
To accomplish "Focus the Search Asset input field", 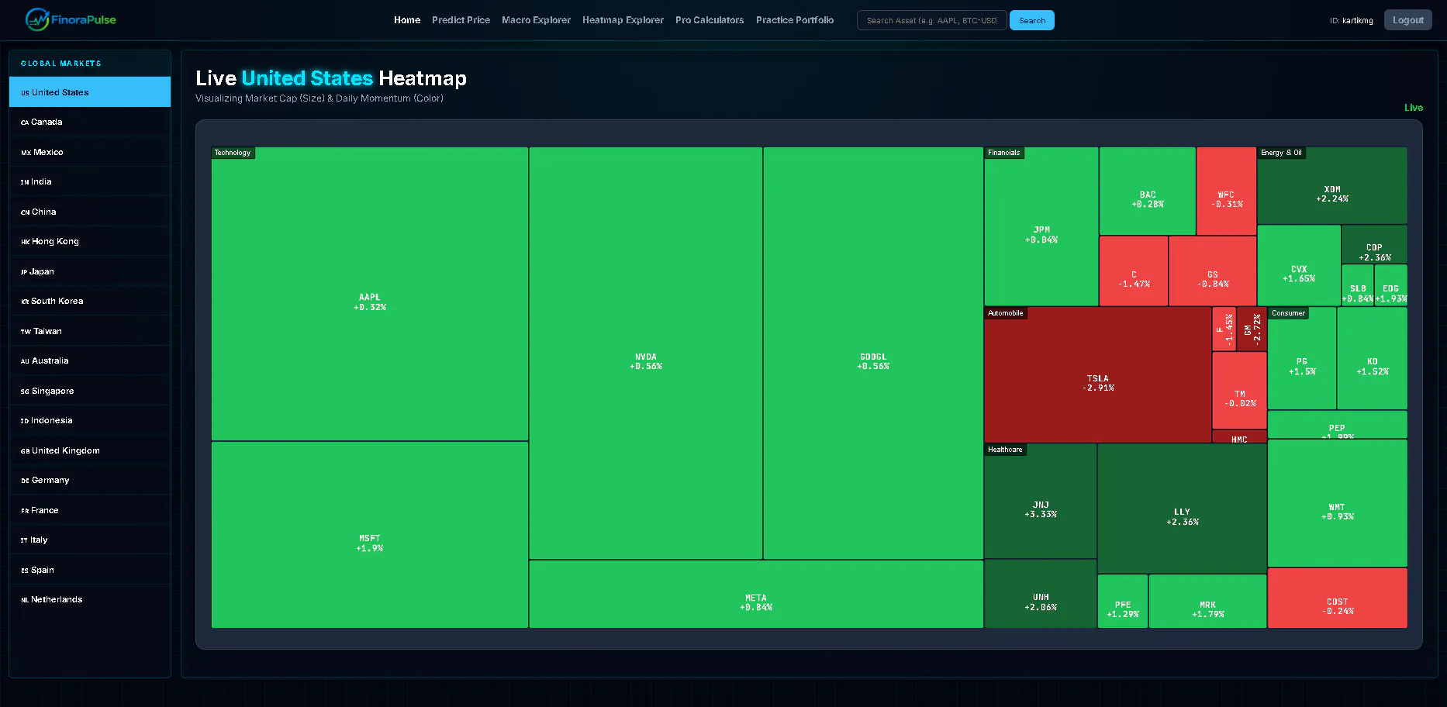I will point(932,20).
